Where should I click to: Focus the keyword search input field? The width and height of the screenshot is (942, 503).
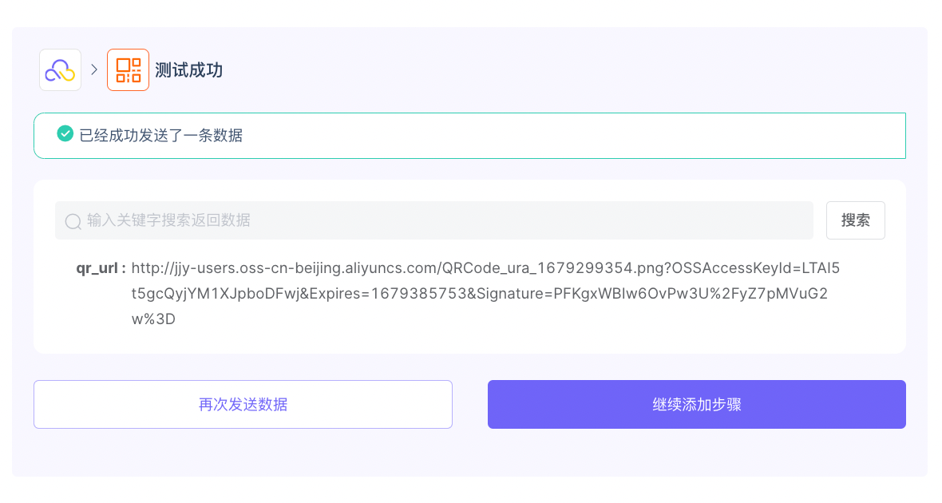[433, 220]
